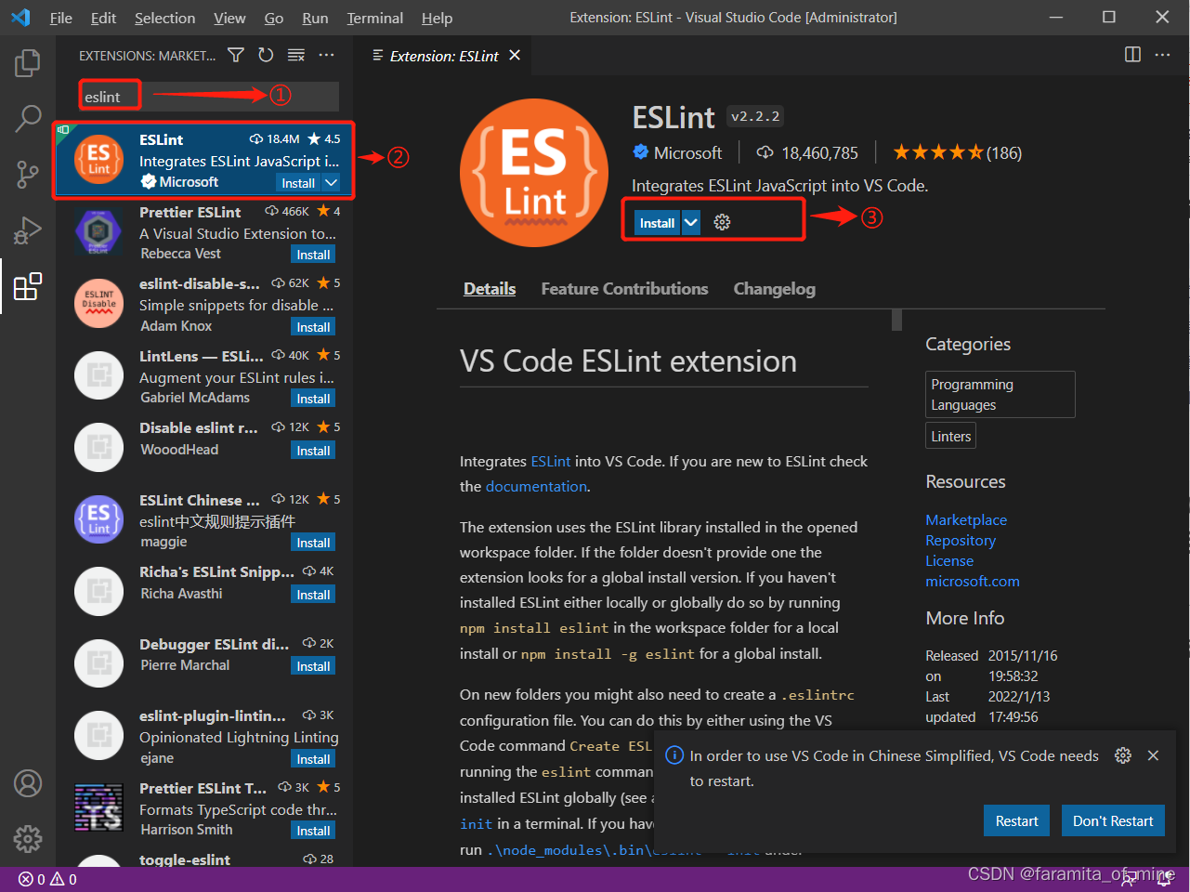The height and width of the screenshot is (892, 1190).
Task: Open Views and More Actions in sidebar
Action: click(x=326, y=56)
